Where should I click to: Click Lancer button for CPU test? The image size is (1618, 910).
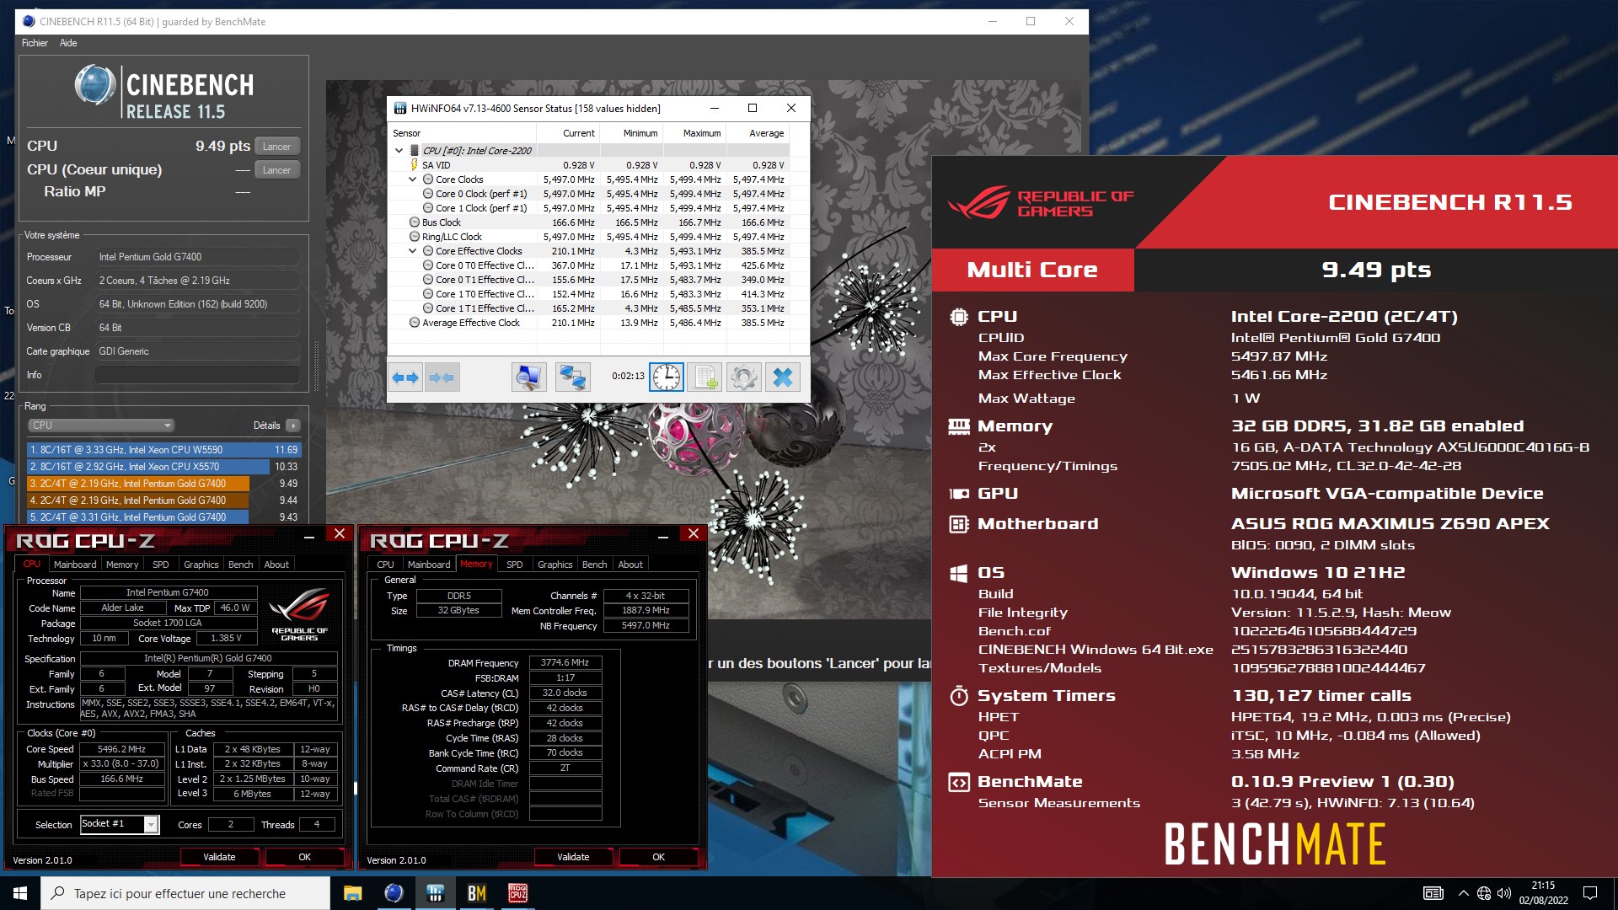pyautogui.click(x=276, y=147)
